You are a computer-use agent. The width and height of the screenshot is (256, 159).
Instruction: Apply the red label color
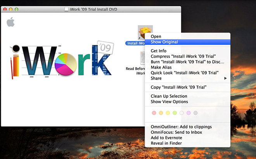[x=154, y=113]
